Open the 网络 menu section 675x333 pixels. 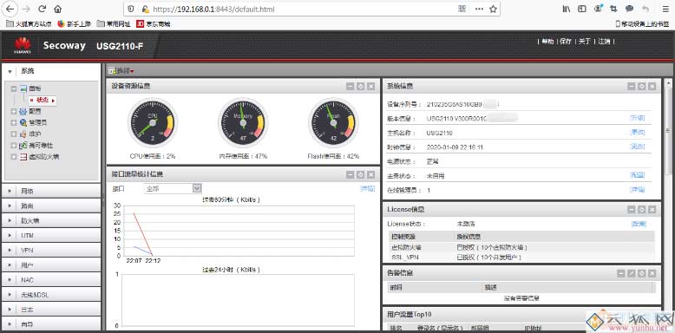[x=51, y=192]
